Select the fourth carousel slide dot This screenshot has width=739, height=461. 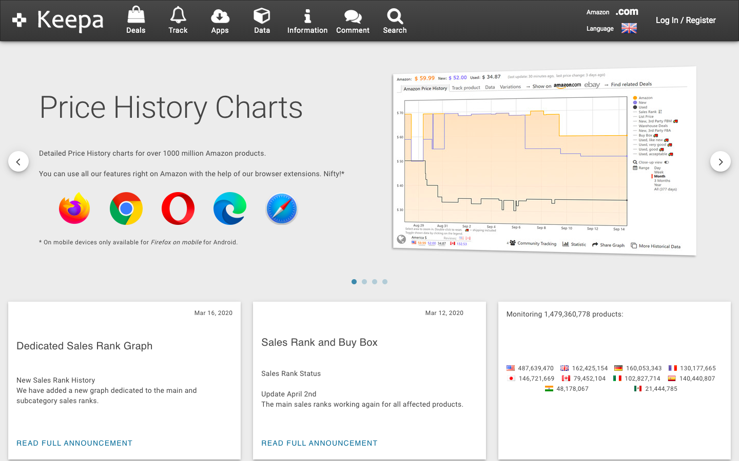click(385, 282)
